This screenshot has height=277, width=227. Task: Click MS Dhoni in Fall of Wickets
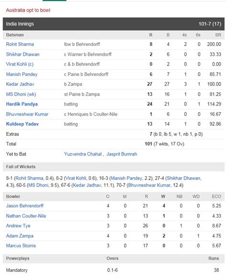click(x=38, y=185)
